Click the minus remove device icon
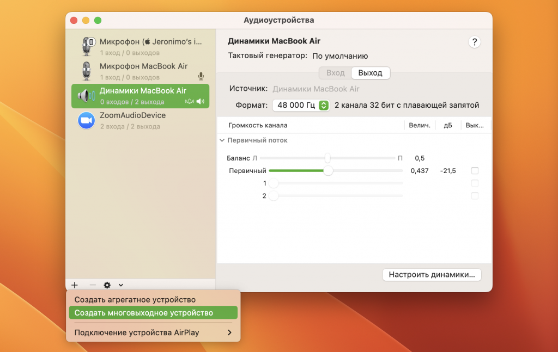 92,285
